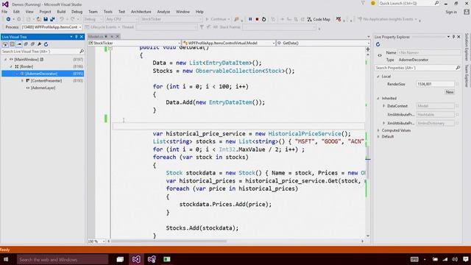Toggle DataContext property marker box
Screen dimensions: 471x265
pos(457,106)
